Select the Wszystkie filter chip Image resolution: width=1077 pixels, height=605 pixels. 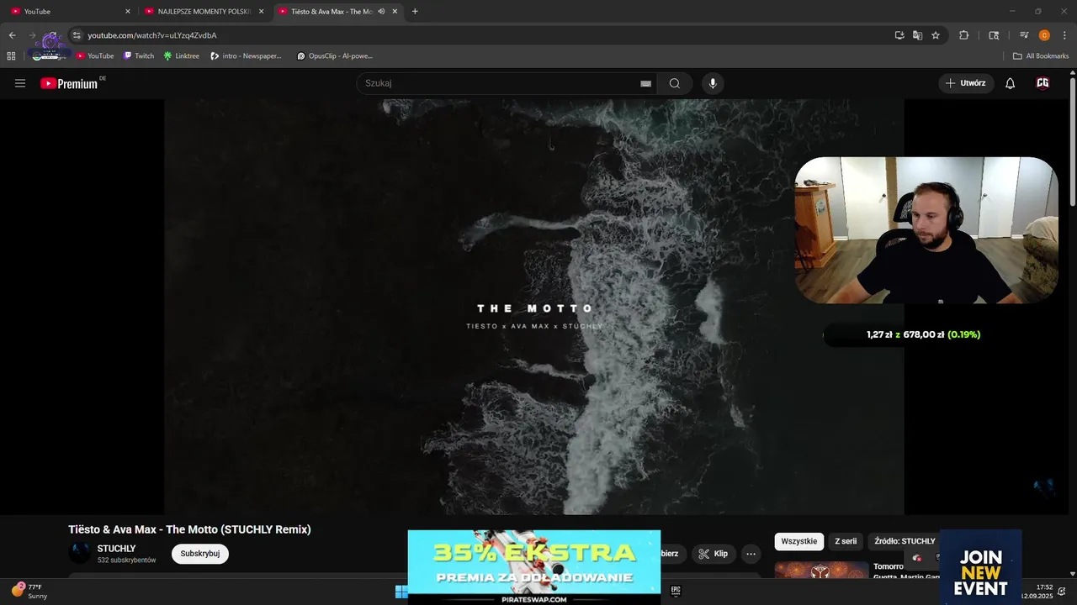[x=798, y=541]
